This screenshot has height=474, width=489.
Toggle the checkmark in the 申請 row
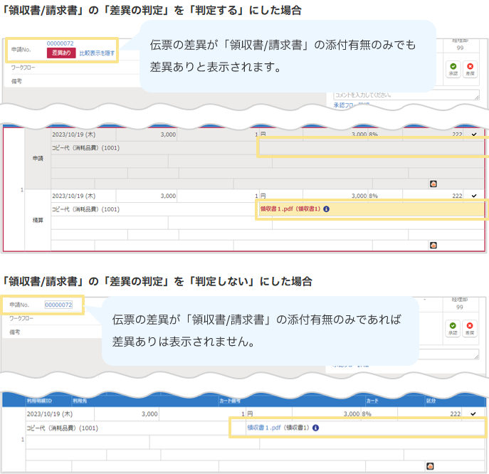475,133
